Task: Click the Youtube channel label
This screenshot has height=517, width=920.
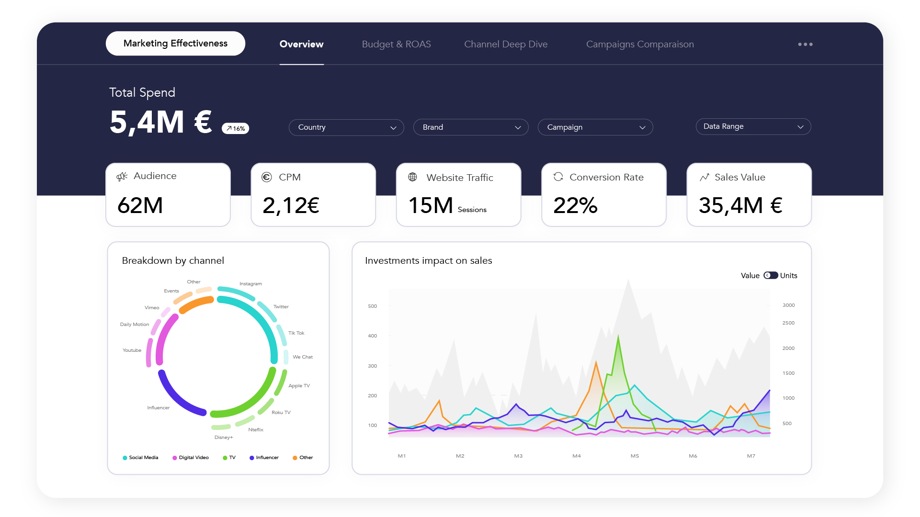Action: pyautogui.click(x=132, y=350)
